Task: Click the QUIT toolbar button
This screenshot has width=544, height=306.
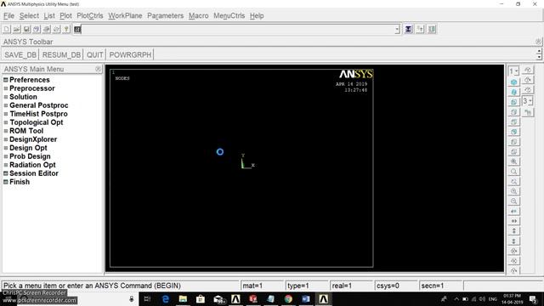Action: (94, 54)
